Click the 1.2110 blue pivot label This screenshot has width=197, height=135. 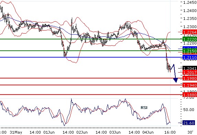pyautogui.click(x=189, y=58)
